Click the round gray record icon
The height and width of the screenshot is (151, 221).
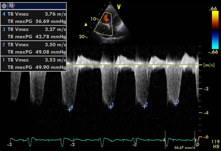(x=4, y=6)
